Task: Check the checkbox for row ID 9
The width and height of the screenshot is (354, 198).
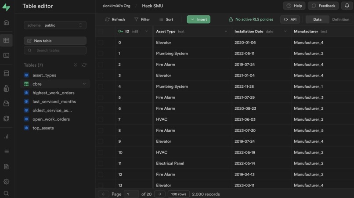Action: (101, 141)
